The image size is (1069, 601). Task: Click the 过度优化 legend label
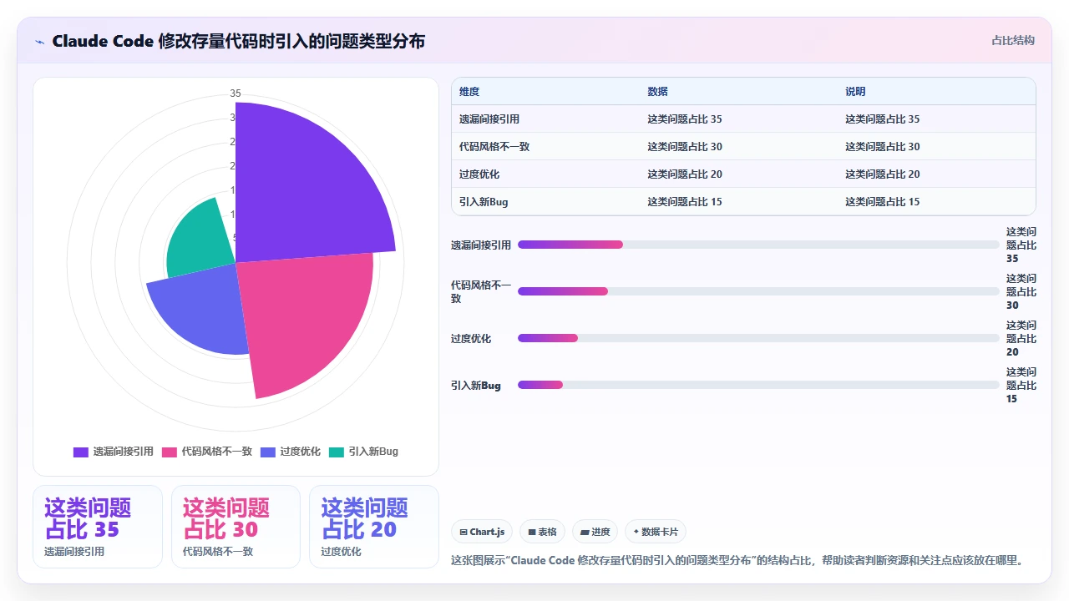(300, 452)
